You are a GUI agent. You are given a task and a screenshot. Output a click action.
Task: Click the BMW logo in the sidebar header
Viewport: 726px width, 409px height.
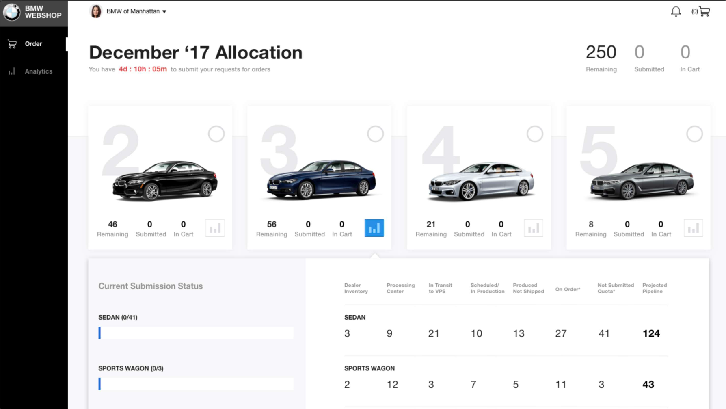pyautogui.click(x=11, y=12)
